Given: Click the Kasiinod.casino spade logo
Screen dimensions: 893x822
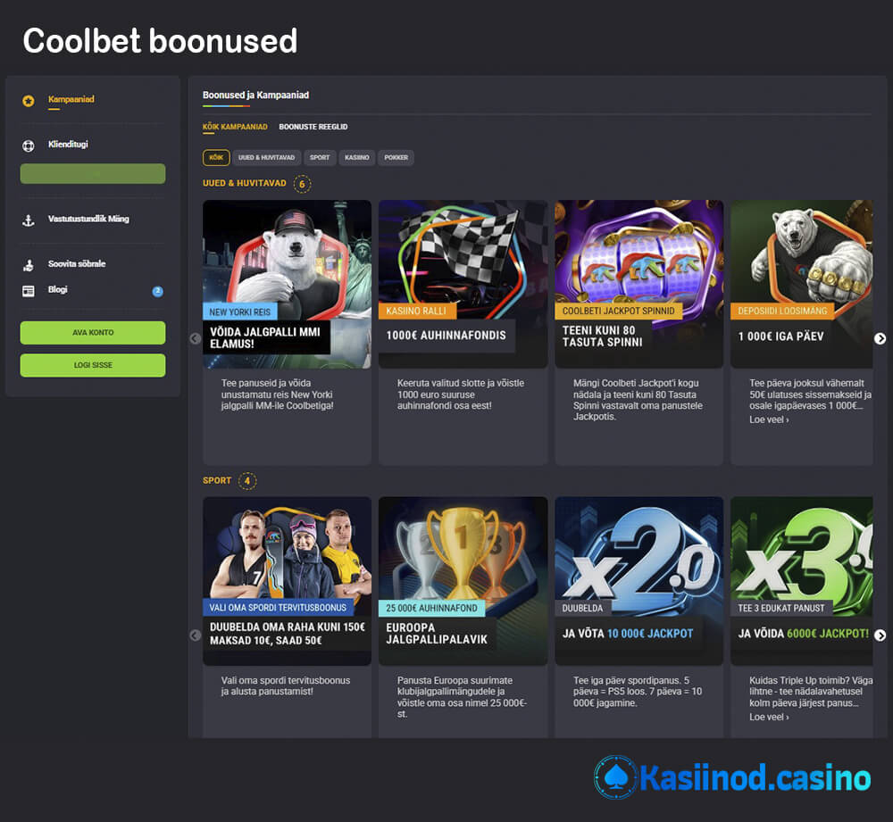Looking at the screenshot, I should click(x=615, y=777).
